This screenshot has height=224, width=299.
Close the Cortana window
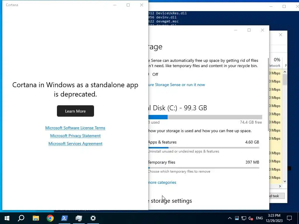(x=142, y=5)
